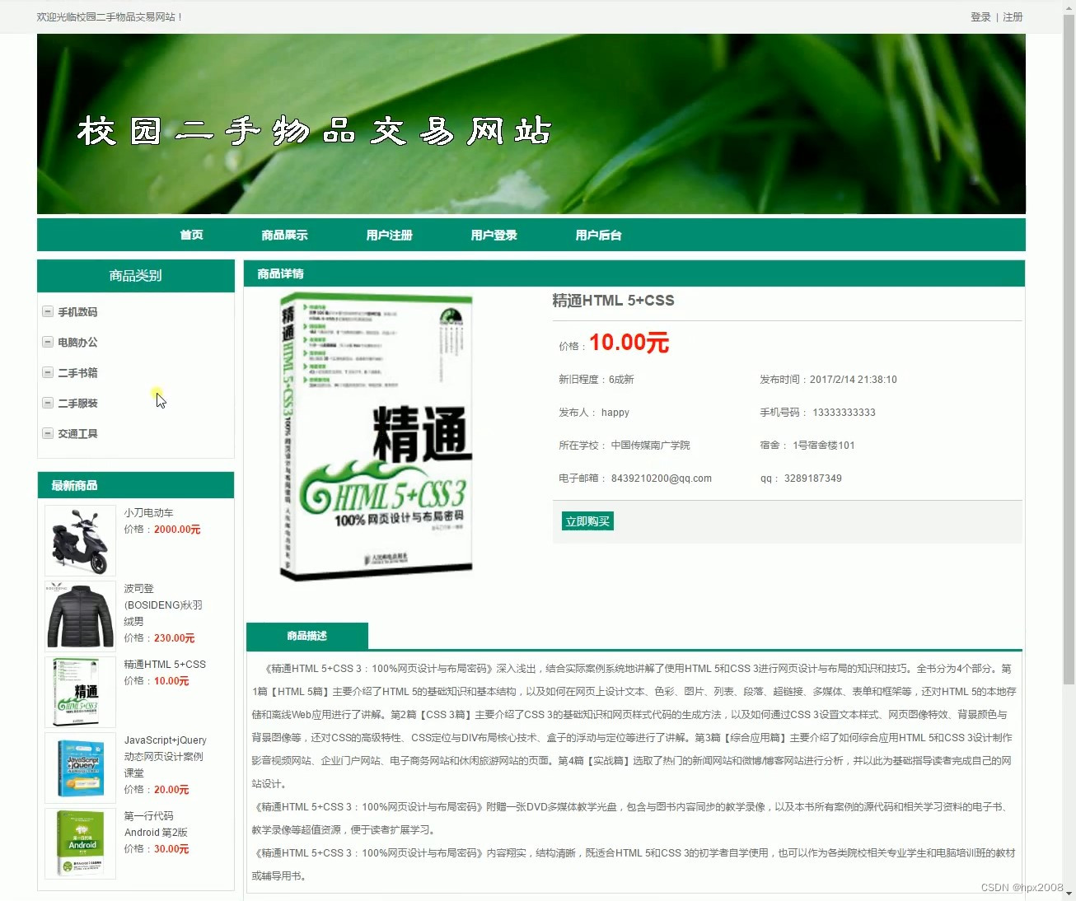Click the 波司登(BOSIDENG)秋羽绒男 product link
The height and width of the screenshot is (901, 1076).
163,605
